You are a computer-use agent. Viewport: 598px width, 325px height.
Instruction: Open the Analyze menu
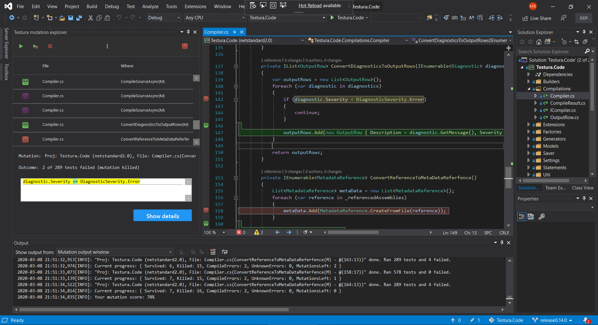pos(150,6)
